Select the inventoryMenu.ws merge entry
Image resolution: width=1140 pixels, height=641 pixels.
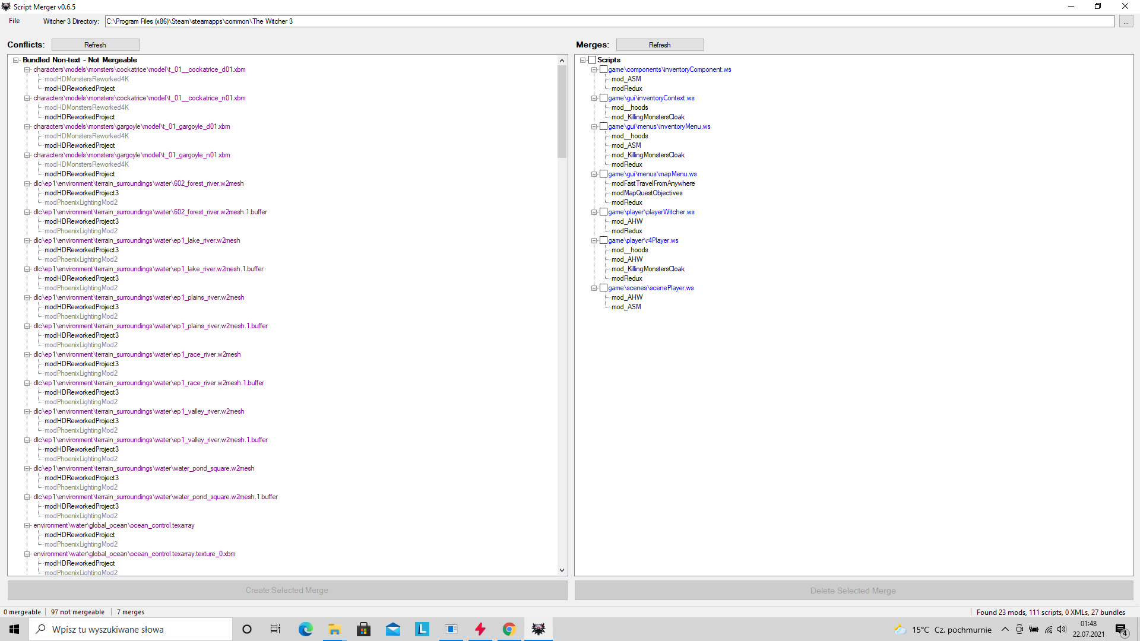(659, 126)
